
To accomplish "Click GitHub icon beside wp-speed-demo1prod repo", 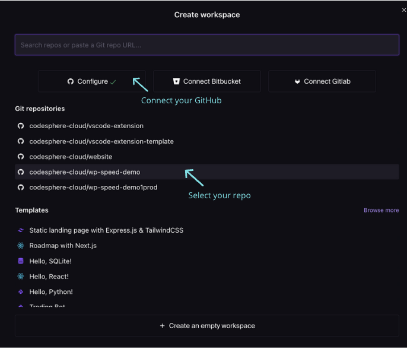I will (21, 187).
